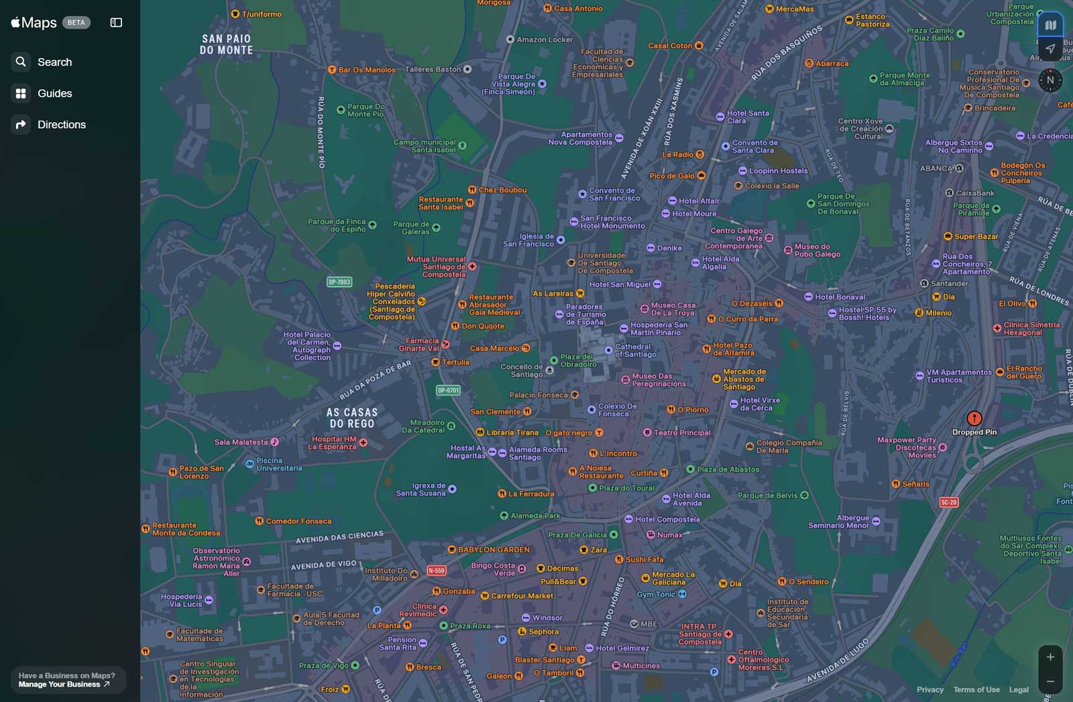Image resolution: width=1073 pixels, height=702 pixels.
Task: Select the Hospital HM La Esperanza marker
Action: coord(363,443)
